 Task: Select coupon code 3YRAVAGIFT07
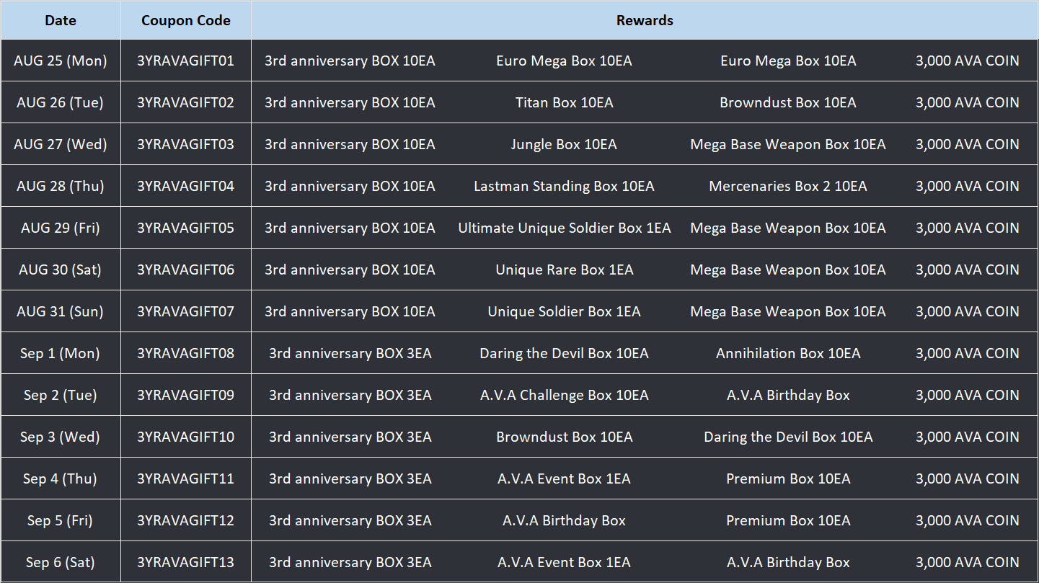click(x=186, y=311)
